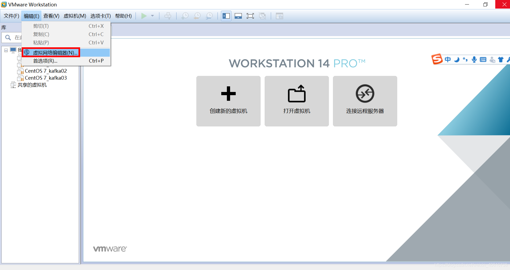
Task: Open the skin shirt icon
Action: [x=501, y=60]
